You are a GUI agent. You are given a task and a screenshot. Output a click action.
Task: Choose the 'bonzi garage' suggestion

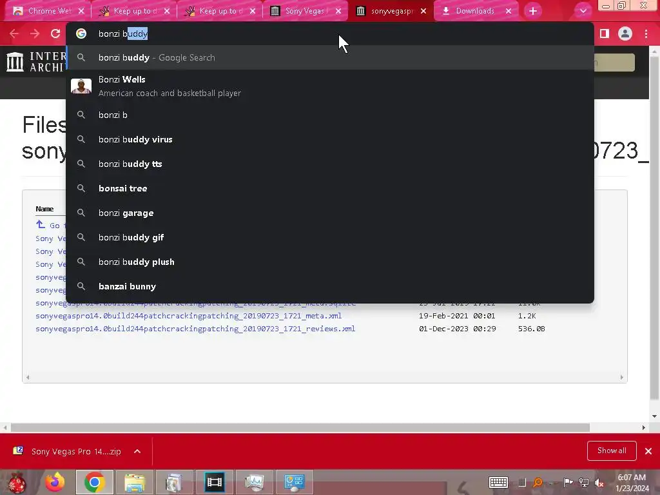pyautogui.click(x=330, y=213)
